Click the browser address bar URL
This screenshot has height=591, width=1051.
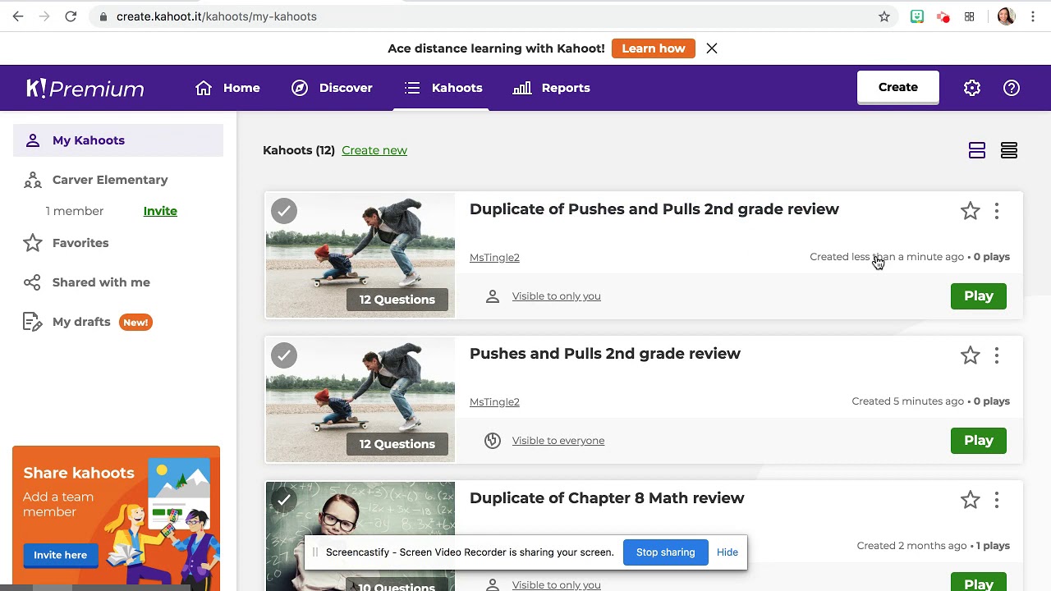(x=217, y=16)
